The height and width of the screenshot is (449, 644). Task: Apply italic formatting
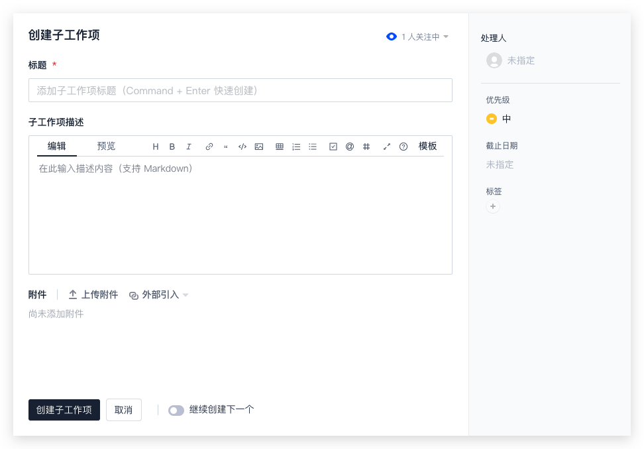(189, 147)
